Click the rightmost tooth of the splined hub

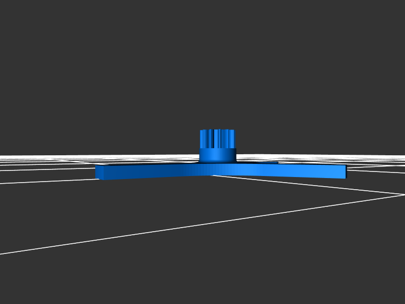[233, 139]
